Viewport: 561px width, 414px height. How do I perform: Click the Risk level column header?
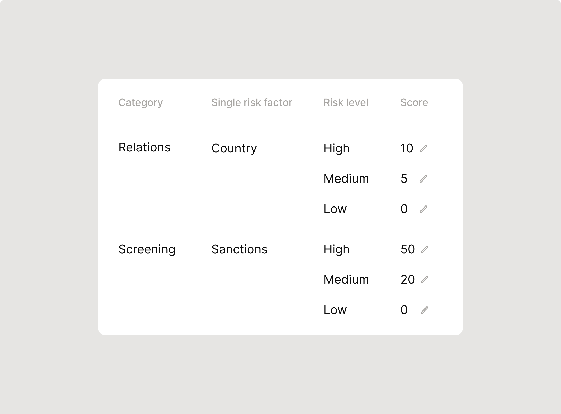[x=346, y=102]
